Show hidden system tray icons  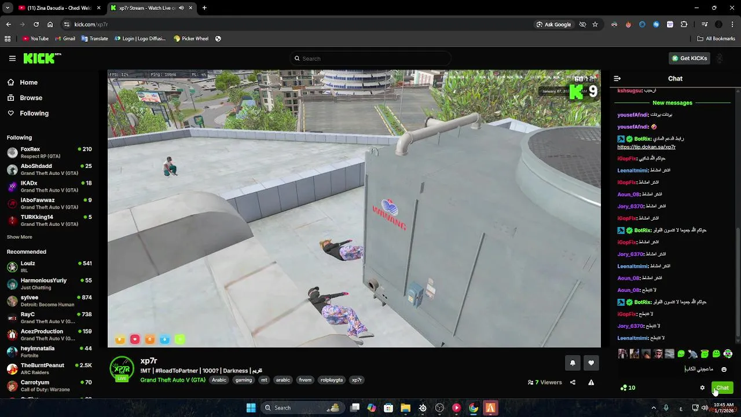click(654, 408)
